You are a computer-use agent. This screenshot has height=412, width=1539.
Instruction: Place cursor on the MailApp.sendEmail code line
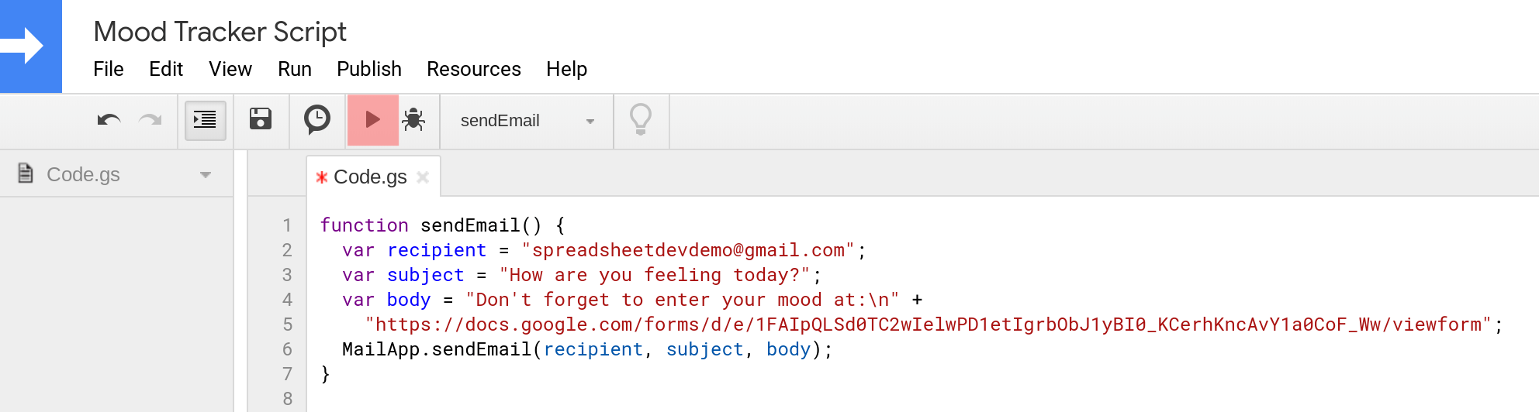[587, 349]
